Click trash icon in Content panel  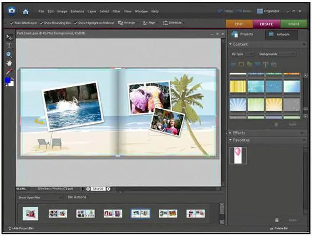pos(276,124)
